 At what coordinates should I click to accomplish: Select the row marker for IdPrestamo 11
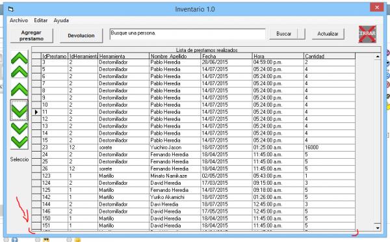pyautogui.click(x=36, y=112)
